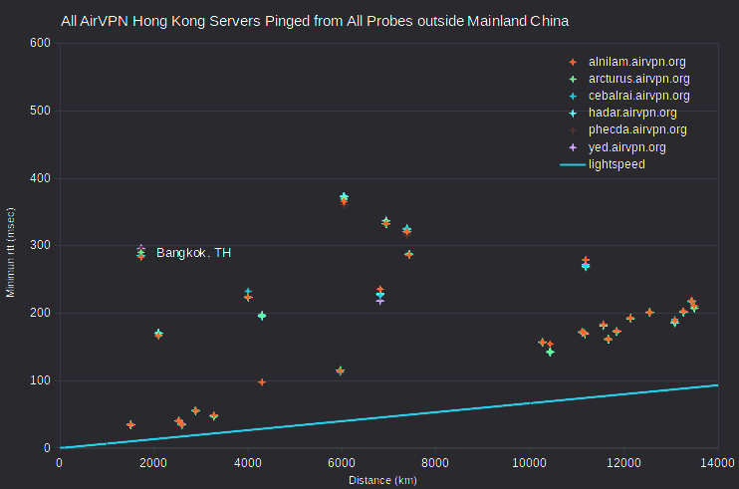The image size is (739, 489).
Task: Click the yed.airvpn.org legend marker
Action: point(573,147)
